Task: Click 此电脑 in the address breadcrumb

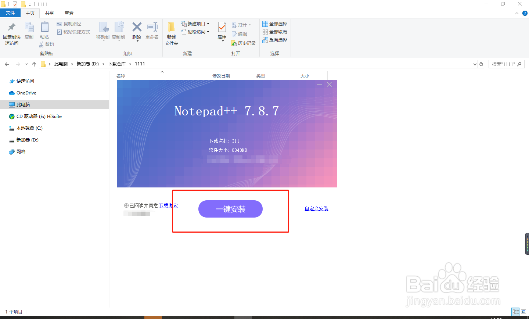Action: point(61,64)
